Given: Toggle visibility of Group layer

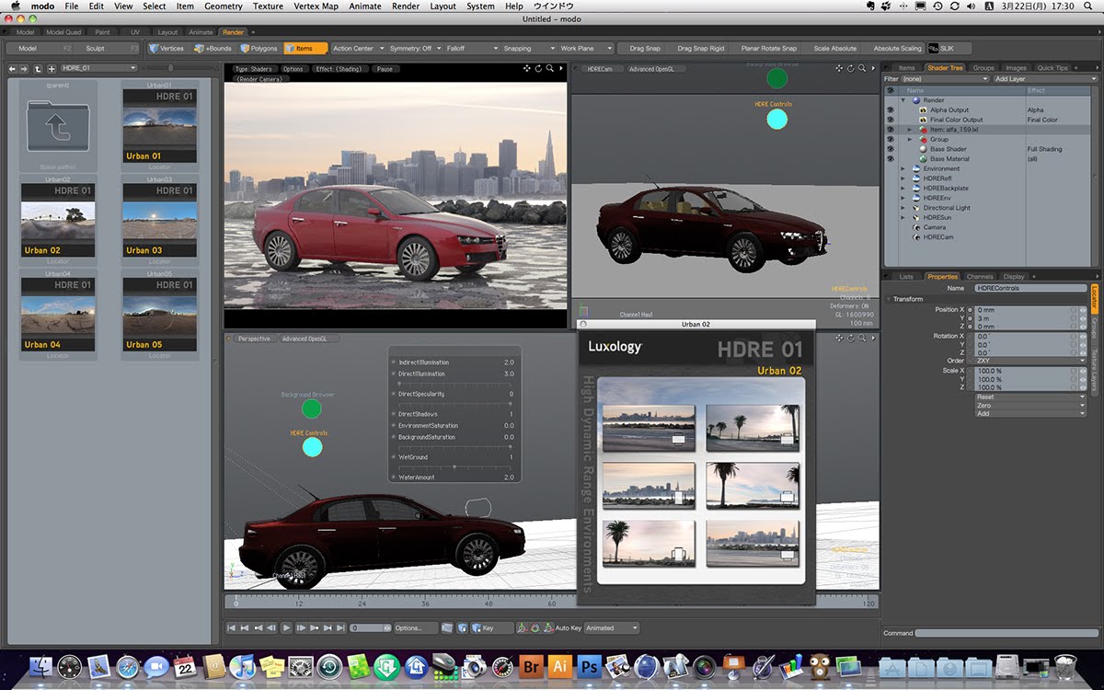Looking at the screenshot, I should (x=890, y=139).
